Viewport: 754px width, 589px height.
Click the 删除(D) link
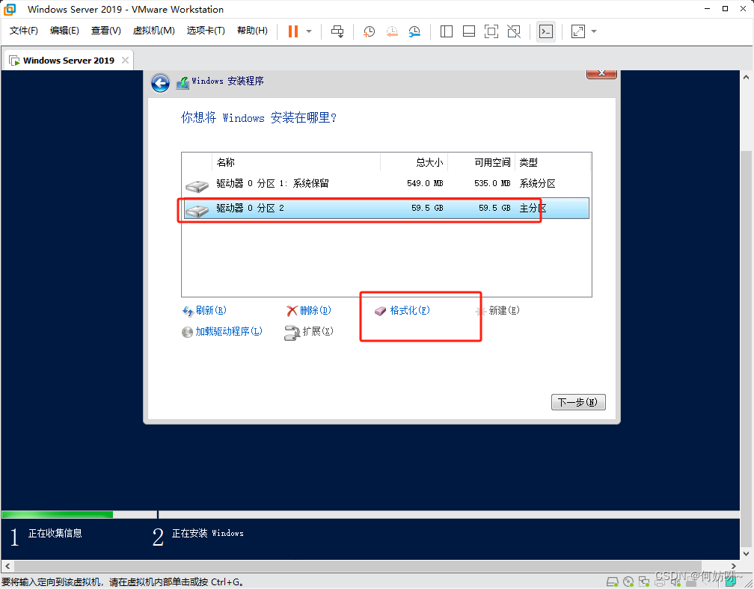click(x=316, y=310)
